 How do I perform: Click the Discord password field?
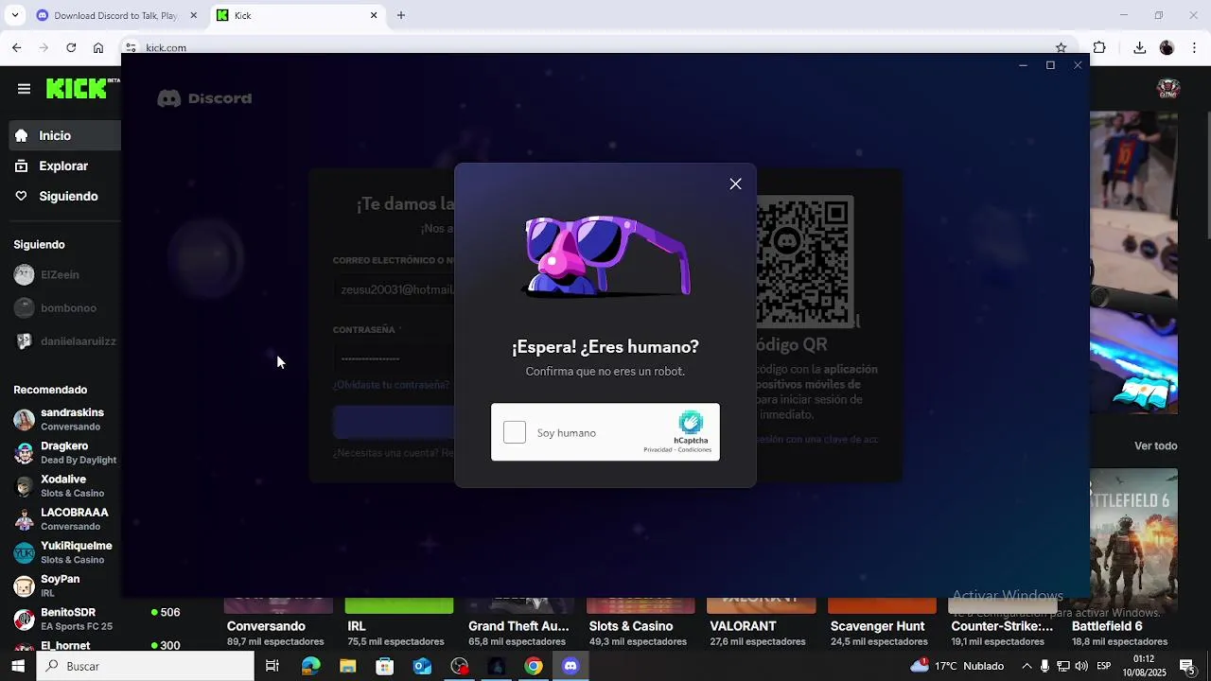point(393,358)
